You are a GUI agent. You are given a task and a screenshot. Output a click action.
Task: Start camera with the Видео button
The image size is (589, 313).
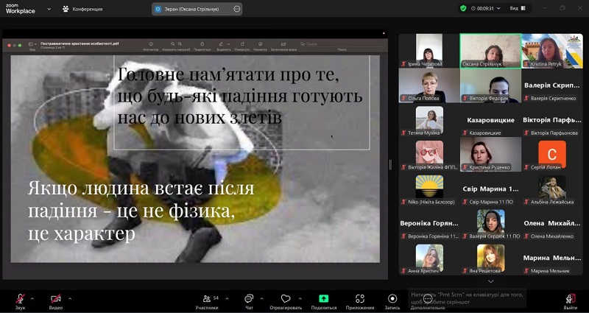pyautogui.click(x=56, y=302)
